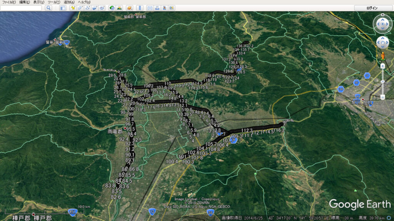Toggle the sidebar visibility button
Screen dimensions: 394x221
63,8
